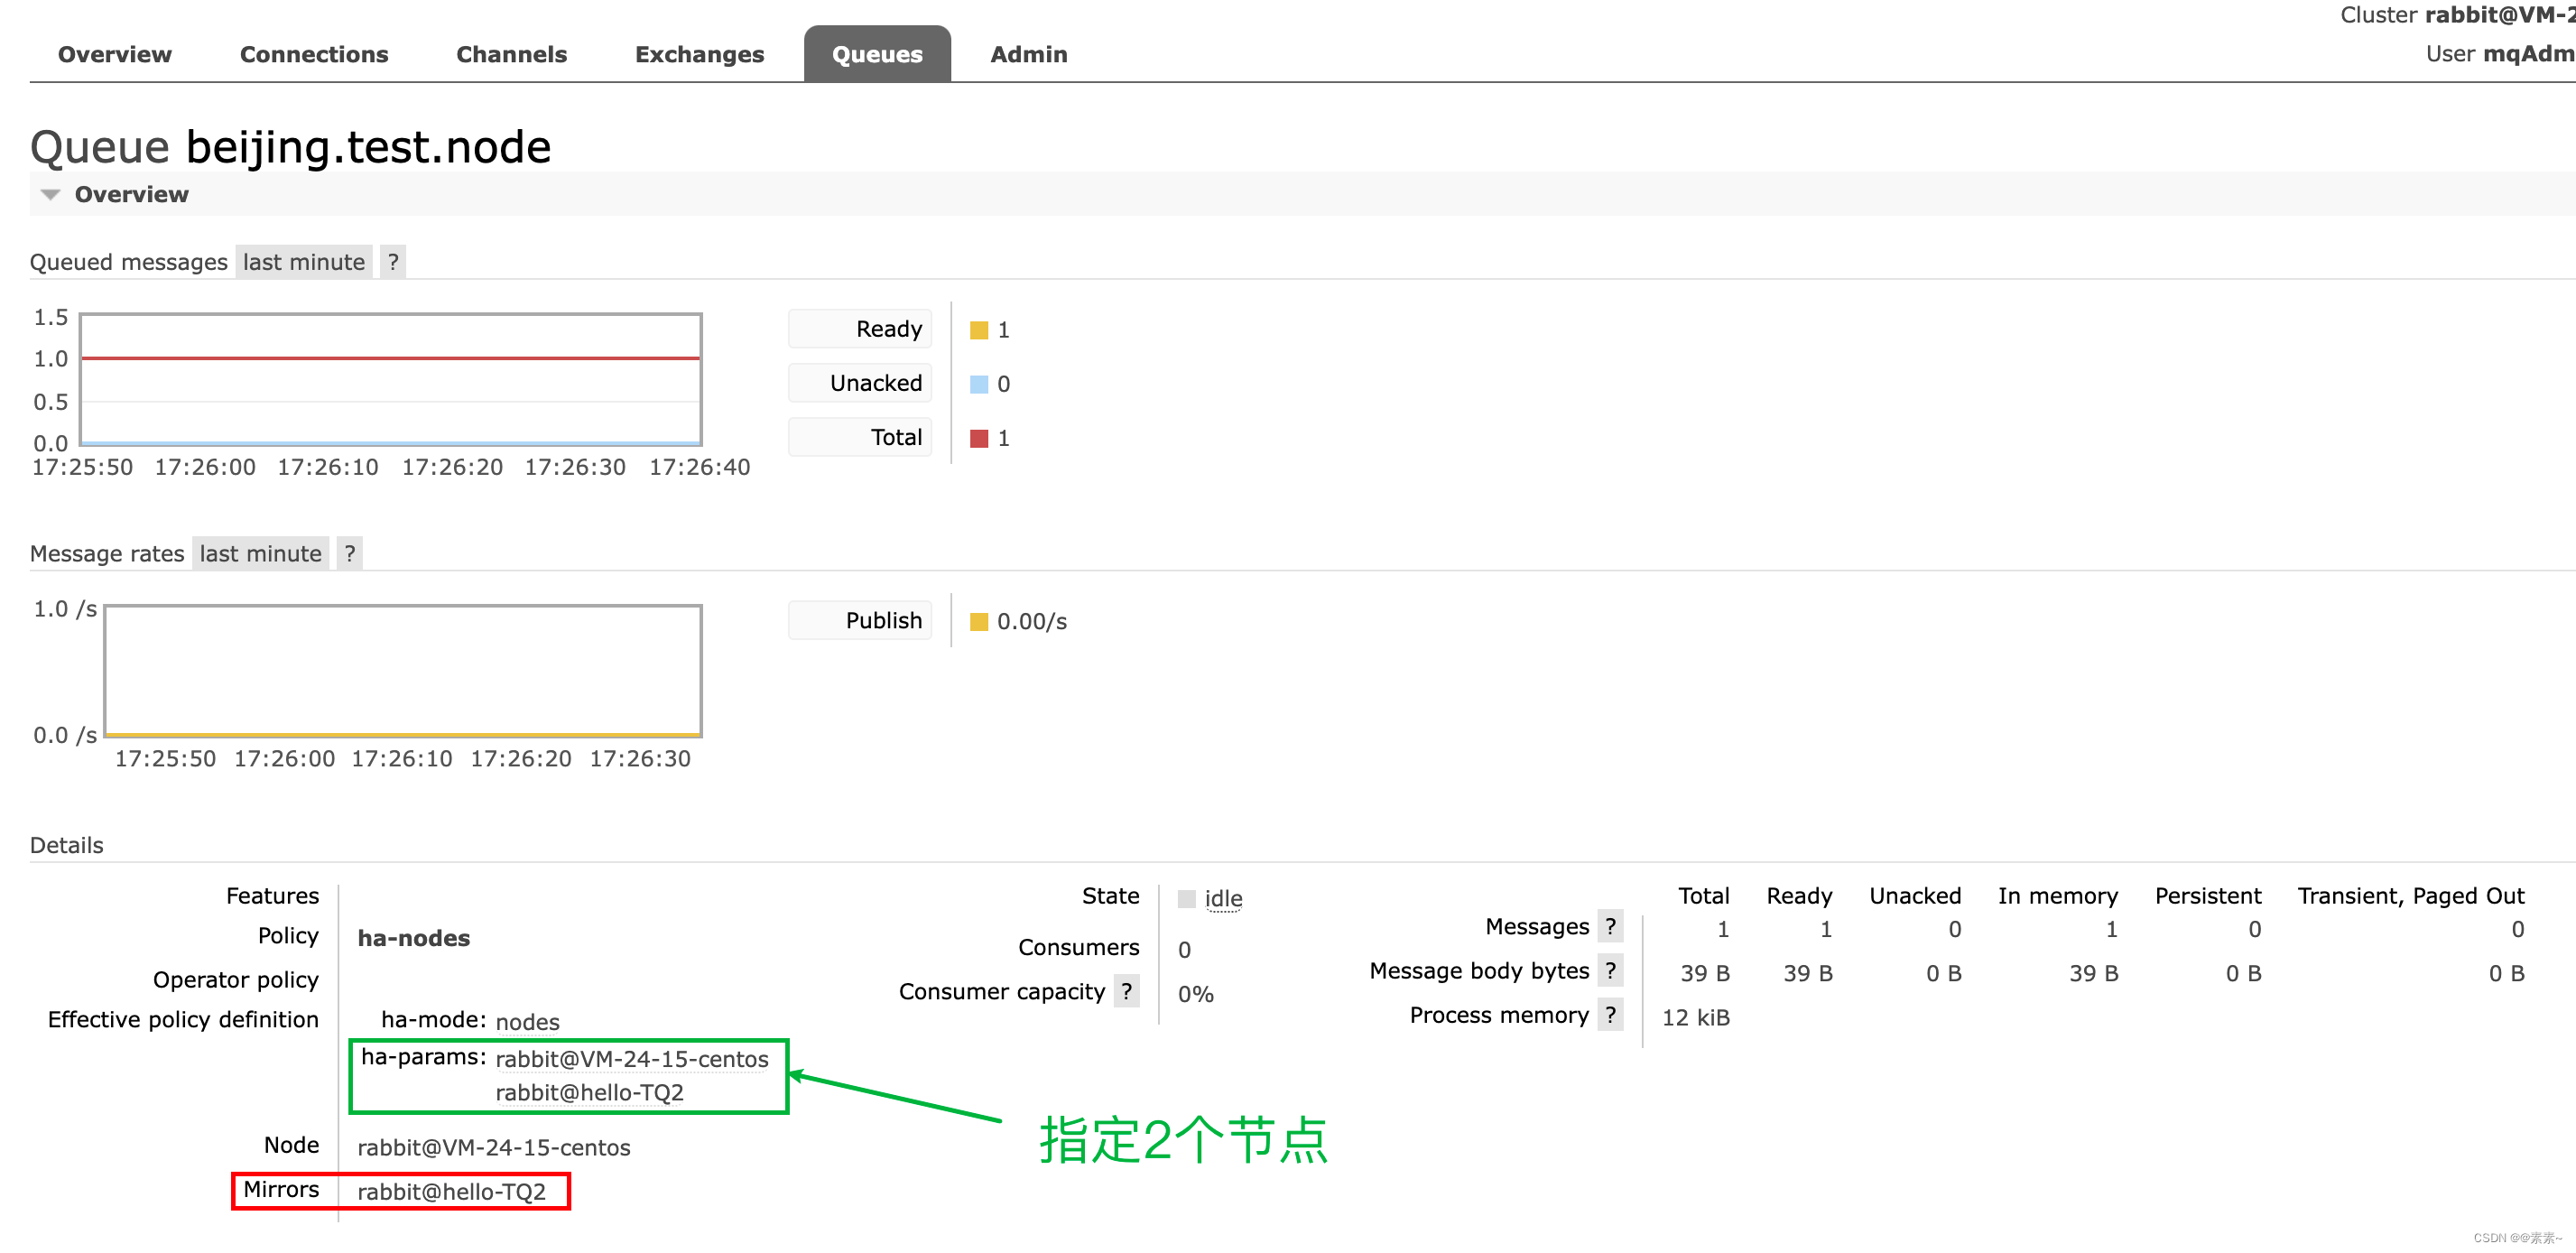Open the Admin tab
This screenshot has height=1253, width=2576.
pos(1028,54)
